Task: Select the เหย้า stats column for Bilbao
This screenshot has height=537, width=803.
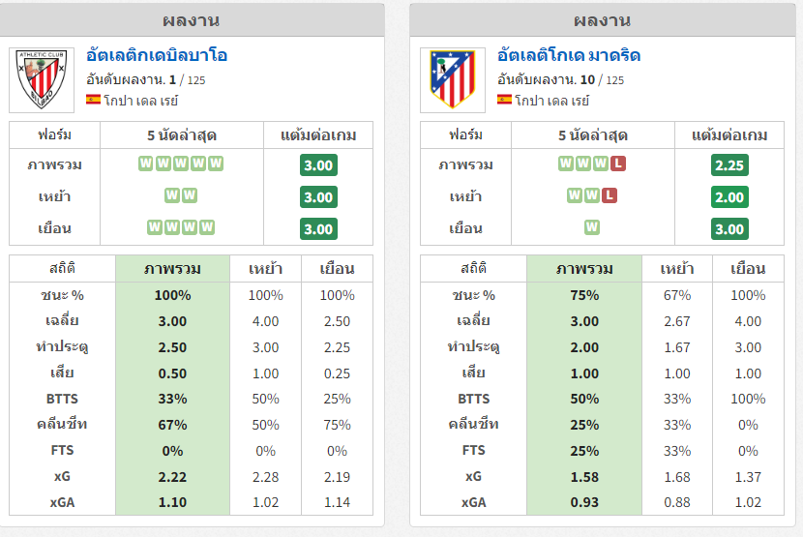Action: coord(265,269)
